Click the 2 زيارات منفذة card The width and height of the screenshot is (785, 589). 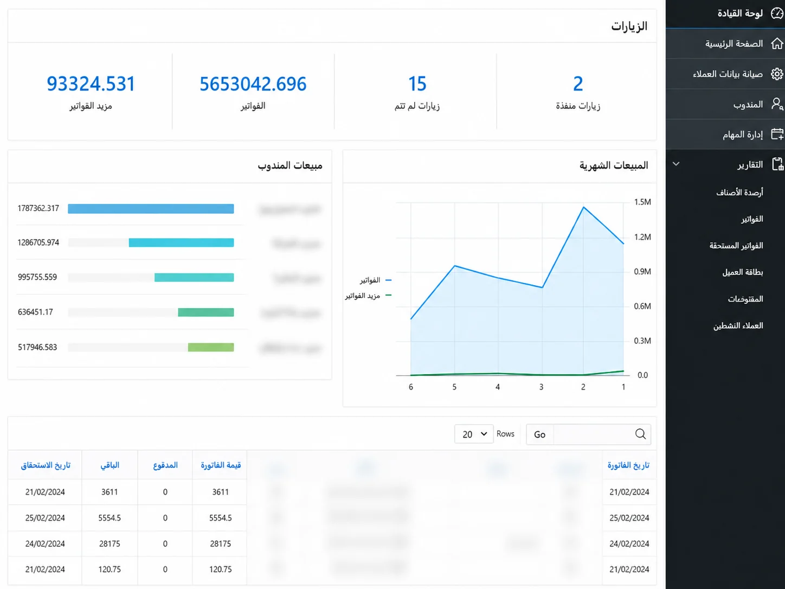tap(578, 92)
